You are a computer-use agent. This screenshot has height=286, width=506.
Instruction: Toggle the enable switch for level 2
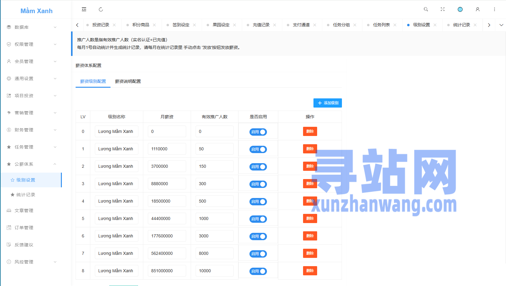click(258, 167)
